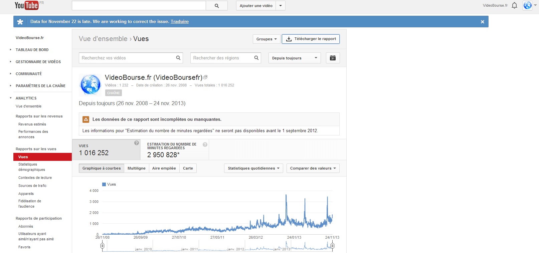The width and height of the screenshot is (539, 253).
Task: Open Comparer des valeurs dropdown
Action: coord(313,168)
